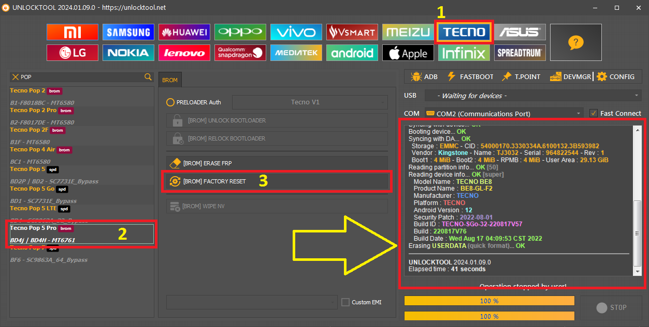Open the Vsmart brand tile

[x=352, y=32]
